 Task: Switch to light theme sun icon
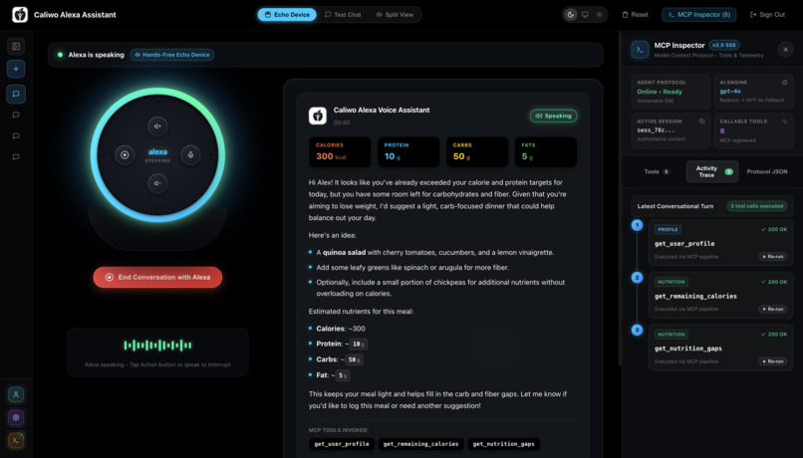pyautogui.click(x=599, y=14)
